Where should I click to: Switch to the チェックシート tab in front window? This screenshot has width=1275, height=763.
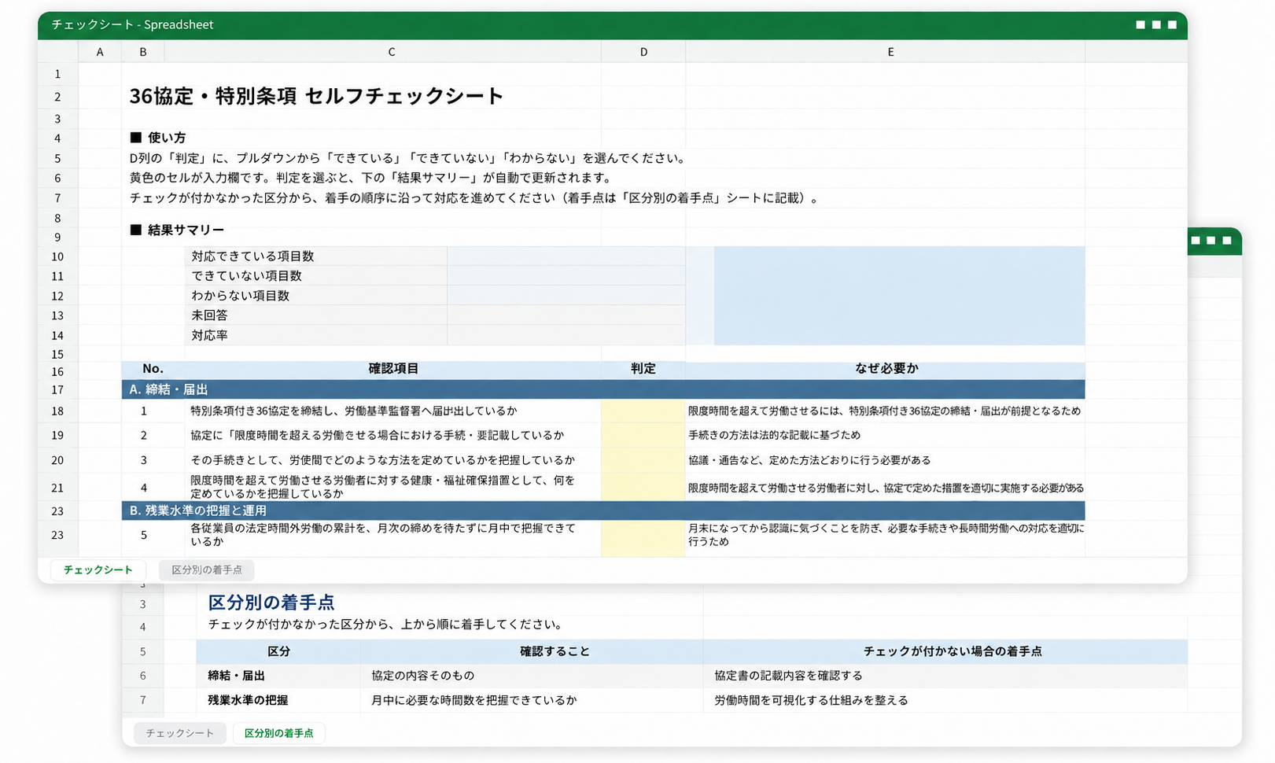(x=98, y=569)
